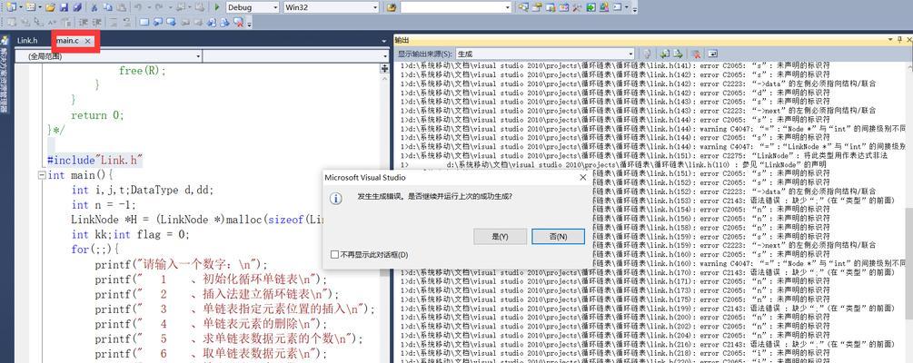Click the editor split-window handle
913x363 pixels.
pyautogui.click(x=384, y=69)
